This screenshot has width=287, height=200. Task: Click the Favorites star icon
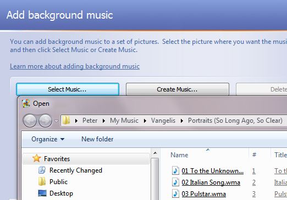pyautogui.click(x=36, y=158)
